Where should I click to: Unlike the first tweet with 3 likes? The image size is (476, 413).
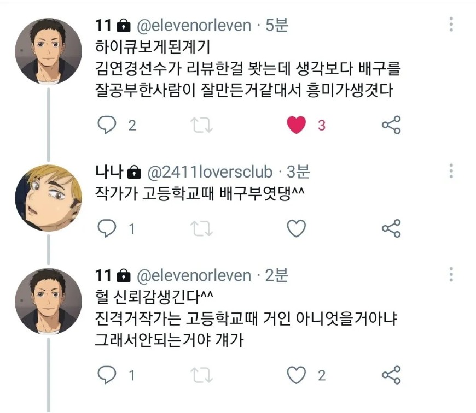(297, 125)
